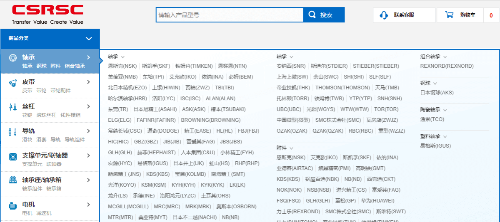This screenshot has width=500, height=222.
Task: Toggle the 附件 section chevron
Action: click(291, 148)
